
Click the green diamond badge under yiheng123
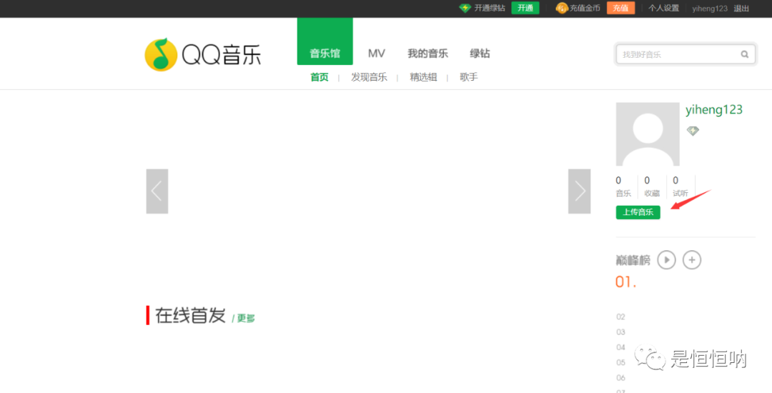click(693, 131)
